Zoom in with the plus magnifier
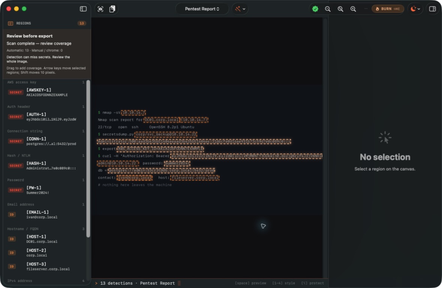 (x=353, y=9)
